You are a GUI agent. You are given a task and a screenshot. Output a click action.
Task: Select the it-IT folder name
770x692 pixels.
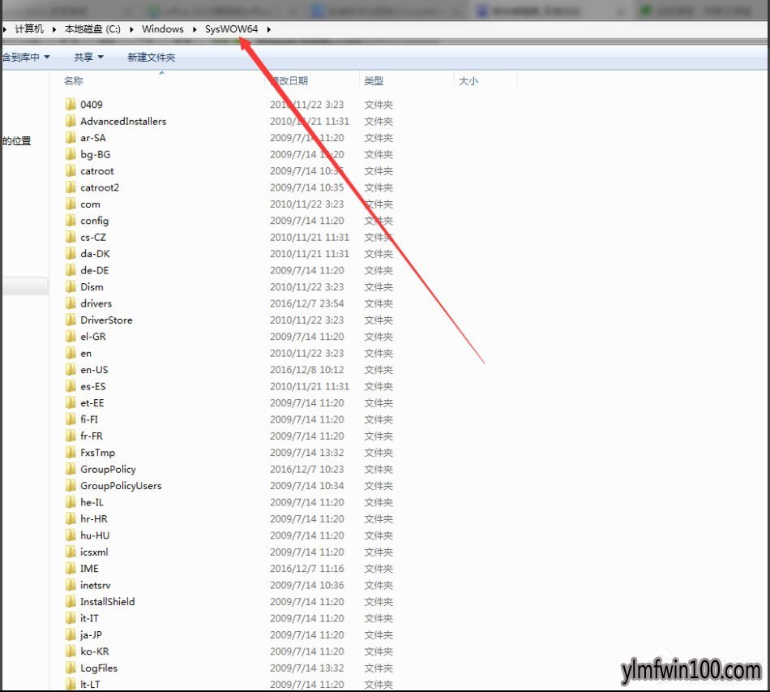pyautogui.click(x=89, y=618)
